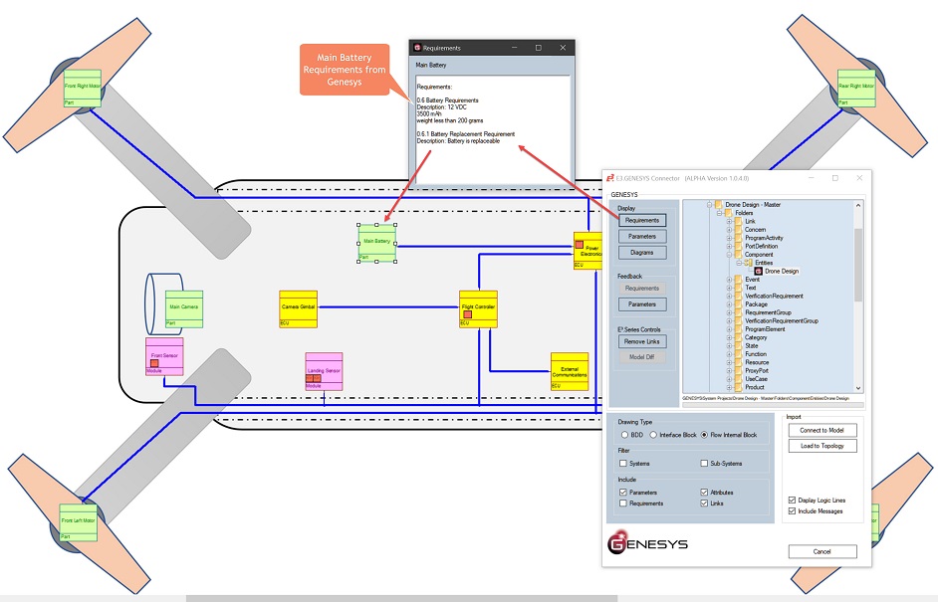
Task: Click the Requirements window title bar icon
Action: (x=417, y=47)
